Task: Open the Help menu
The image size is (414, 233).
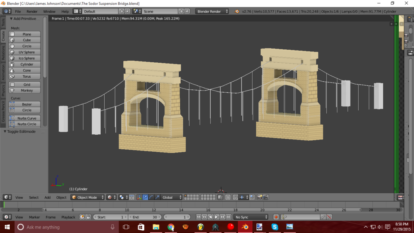Action: 65,11
